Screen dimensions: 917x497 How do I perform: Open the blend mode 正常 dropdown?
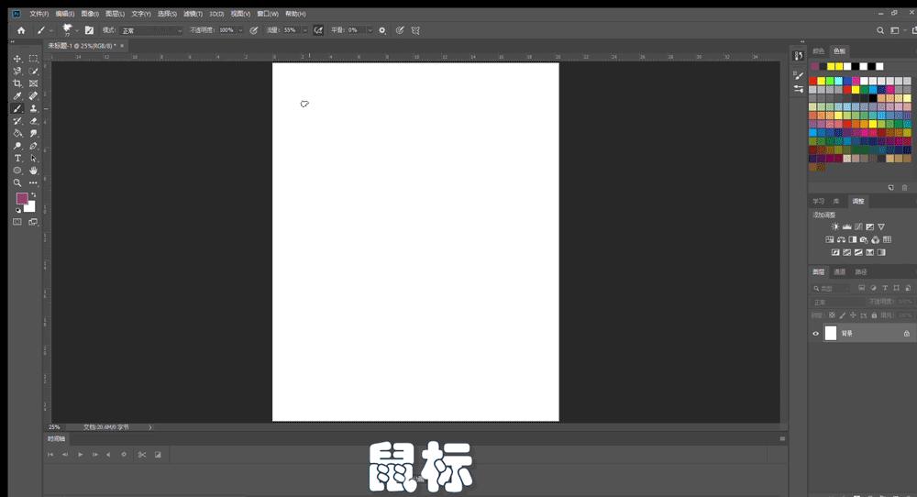[151, 30]
